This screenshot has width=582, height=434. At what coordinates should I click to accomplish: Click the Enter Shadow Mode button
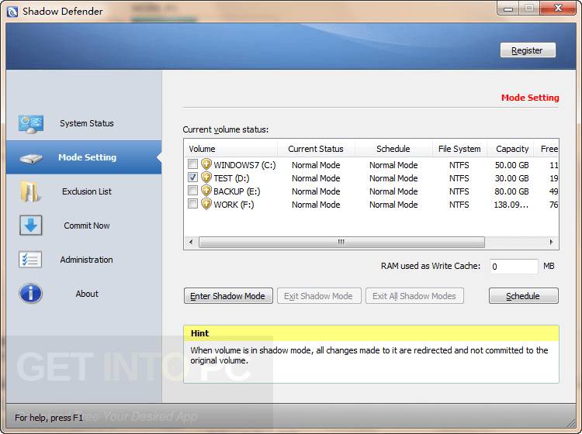[x=228, y=296]
